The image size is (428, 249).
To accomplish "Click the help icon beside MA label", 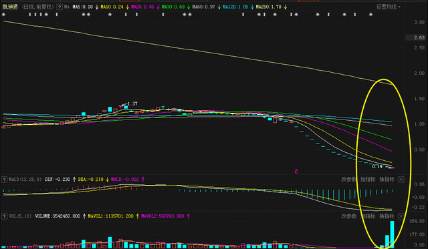I will click(x=60, y=7).
